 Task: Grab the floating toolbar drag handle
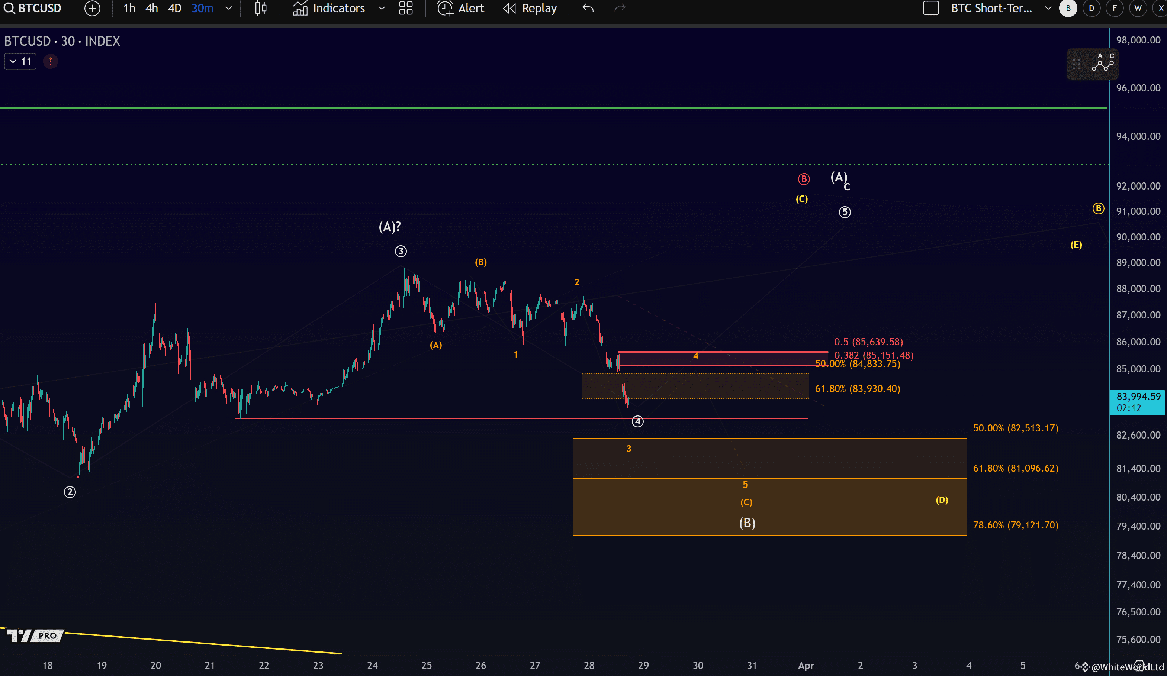coord(1077,64)
